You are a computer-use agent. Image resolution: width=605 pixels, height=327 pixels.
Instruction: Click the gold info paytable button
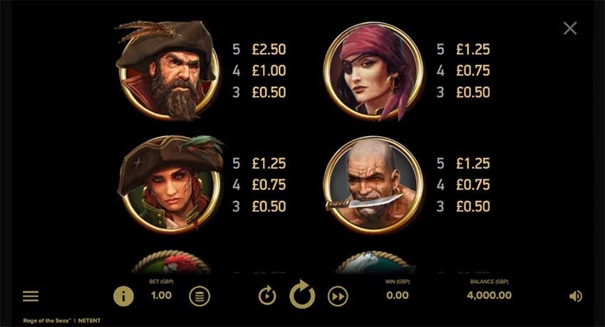point(123,296)
